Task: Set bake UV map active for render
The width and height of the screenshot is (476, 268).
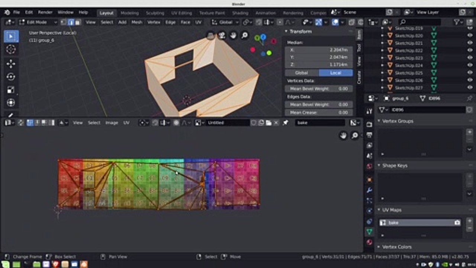Action: [457, 223]
